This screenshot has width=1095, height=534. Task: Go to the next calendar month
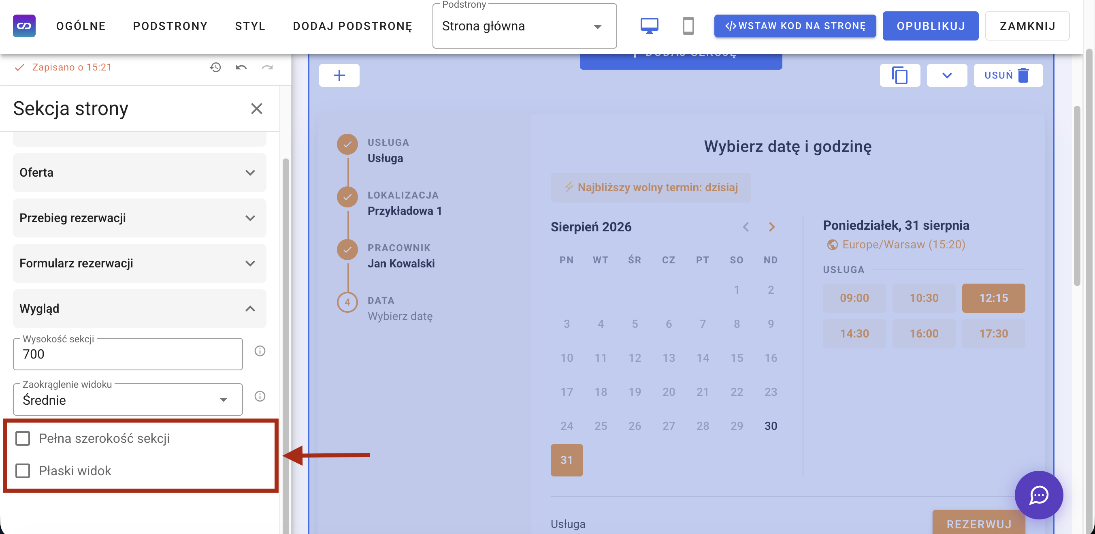[772, 227]
